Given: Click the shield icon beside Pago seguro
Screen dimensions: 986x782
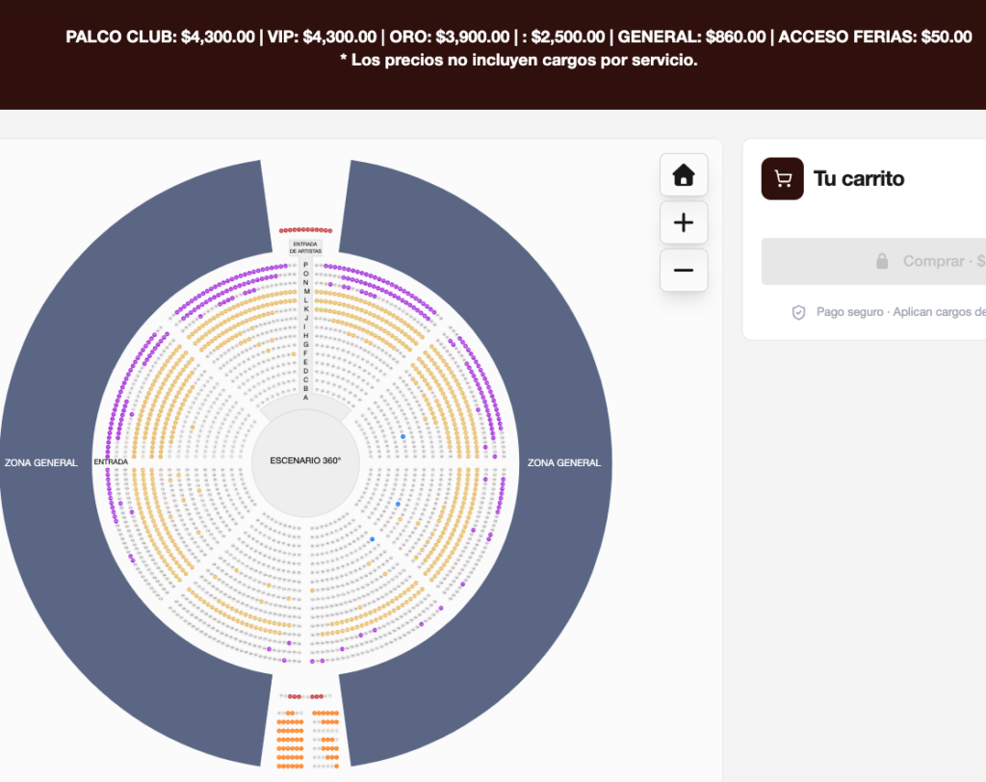Looking at the screenshot, I should click(798, 312).
